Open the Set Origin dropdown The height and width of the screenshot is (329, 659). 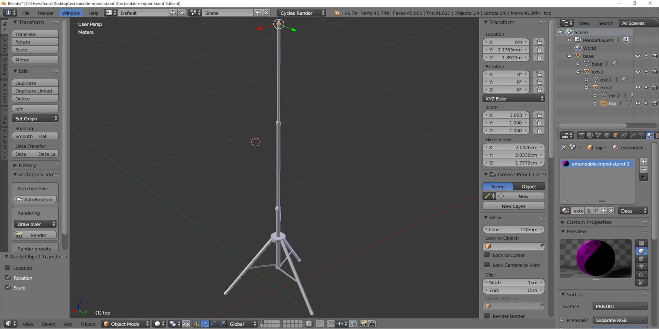pyautogui.click(x=35, y=119)
